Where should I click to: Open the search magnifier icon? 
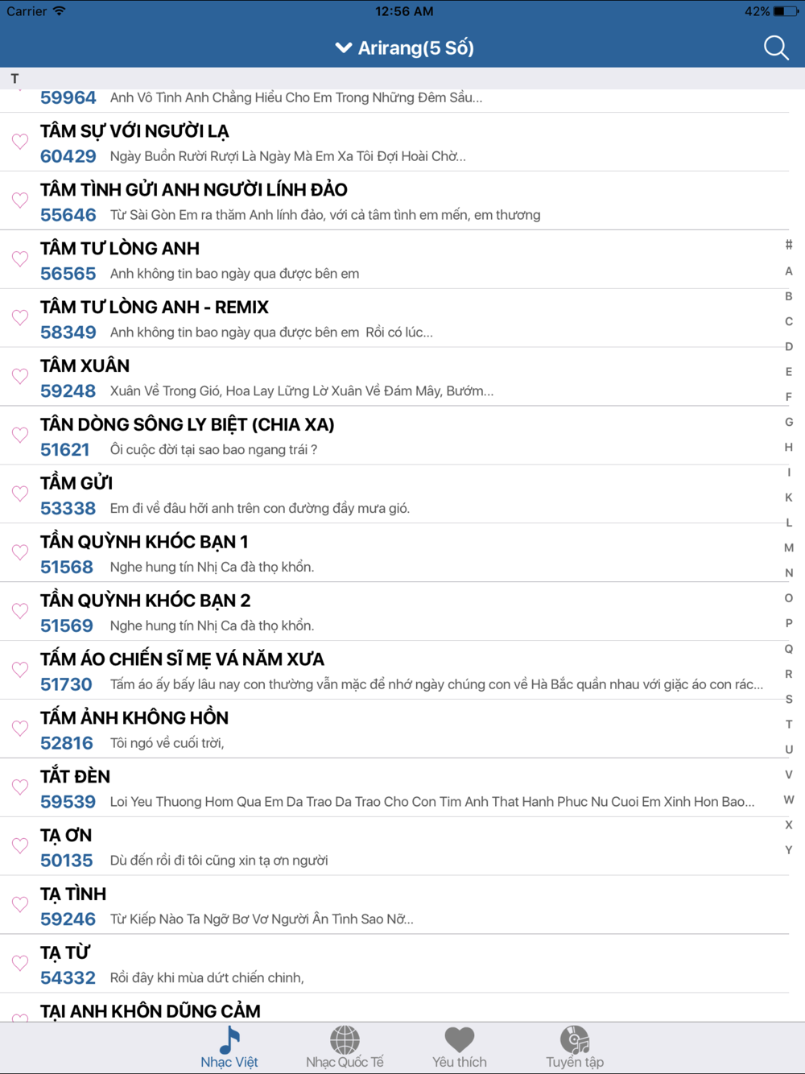(x=776, y=48)
